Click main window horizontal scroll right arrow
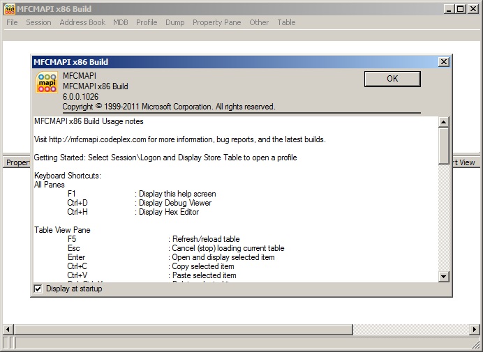This screenshot has width=483, height=352. [x=475, y=329]
